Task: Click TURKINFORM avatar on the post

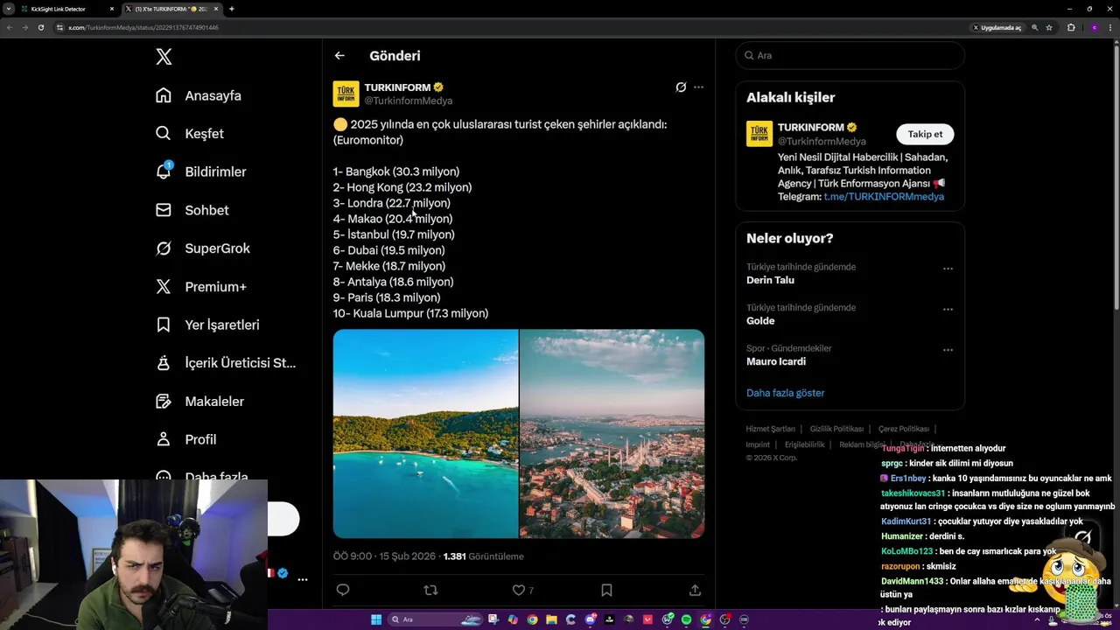Action: (346, 94)
